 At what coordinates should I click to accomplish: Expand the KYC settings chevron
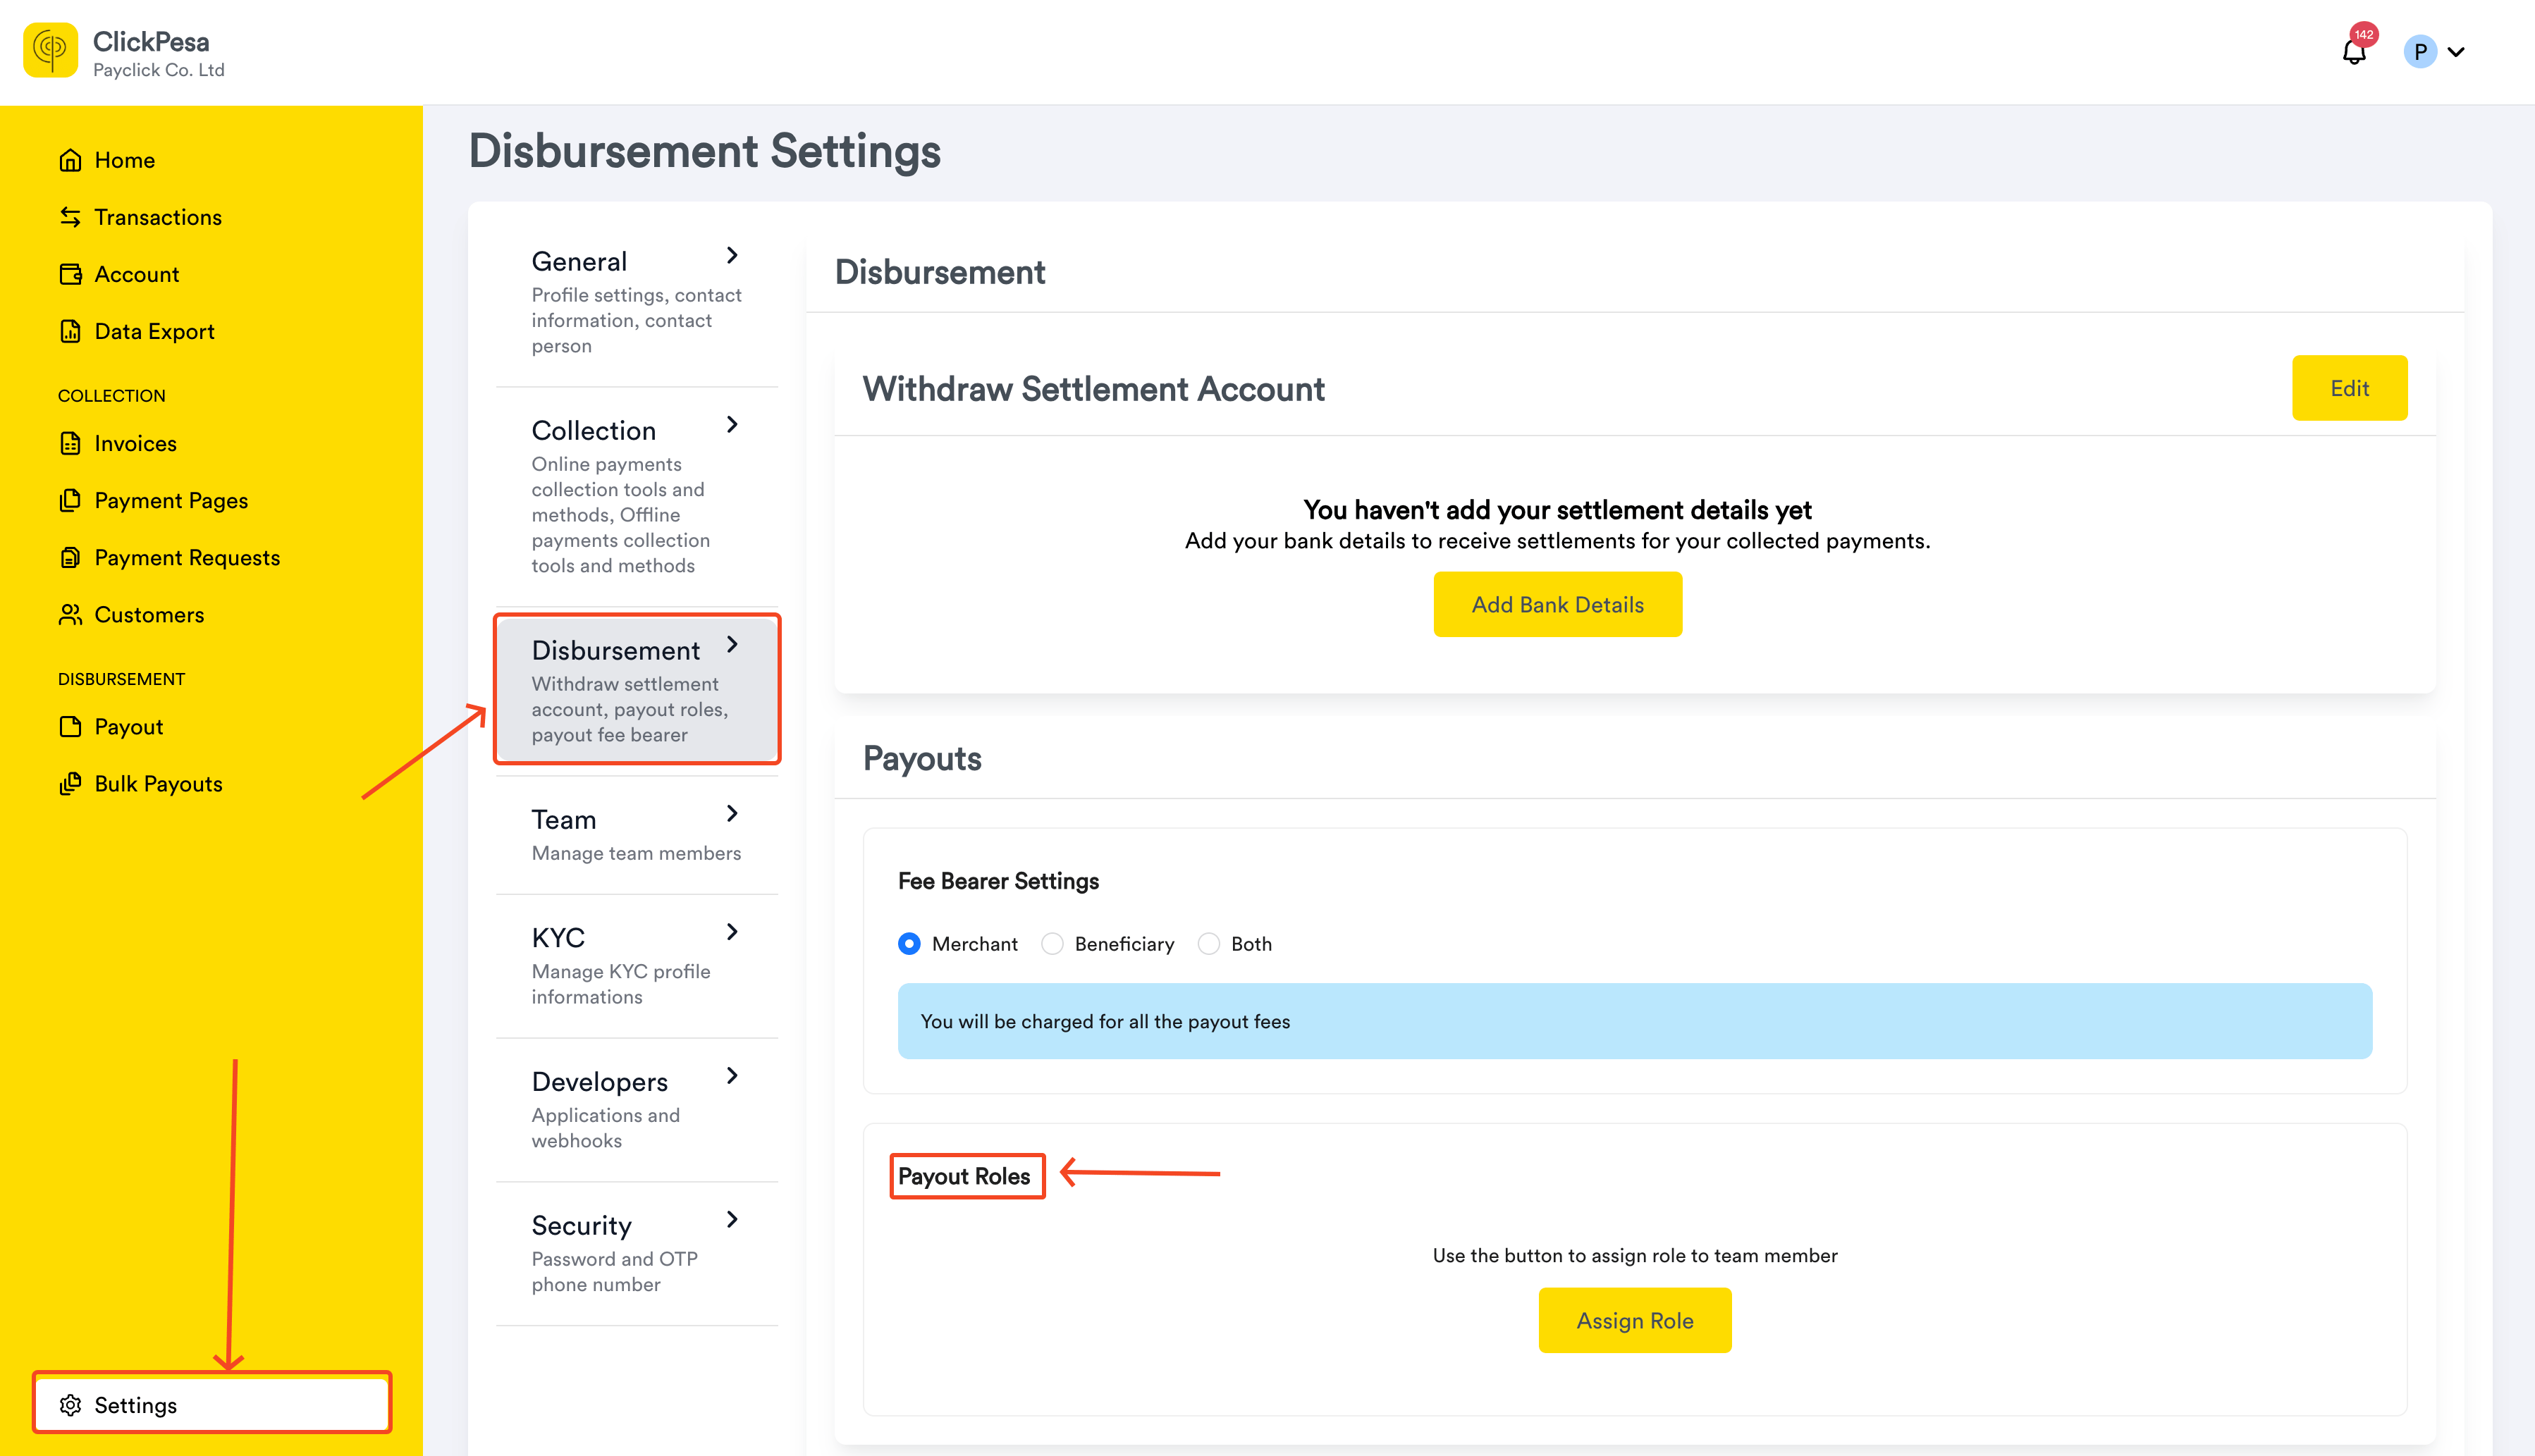point(733,932)
